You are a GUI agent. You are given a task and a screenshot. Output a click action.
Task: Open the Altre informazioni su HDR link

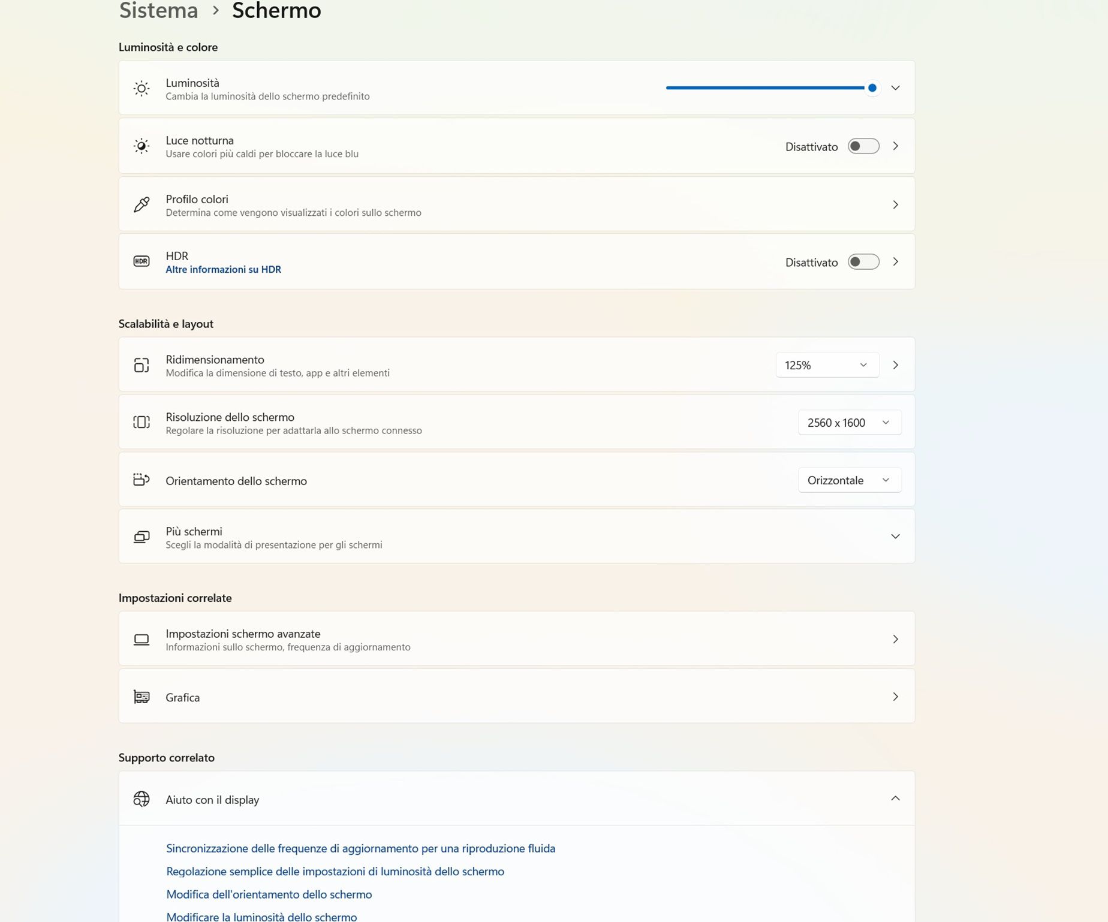[x=223, y=270]
